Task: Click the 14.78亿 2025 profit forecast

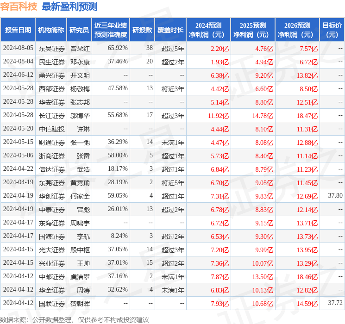Action: pyautogui.click(x=263, y=115)
